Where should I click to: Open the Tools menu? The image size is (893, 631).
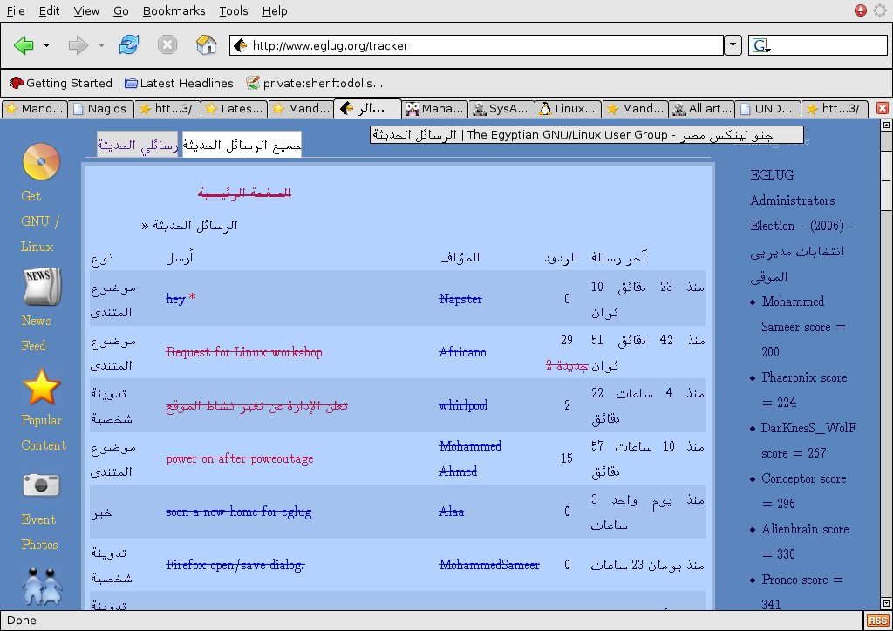(232, 10)
